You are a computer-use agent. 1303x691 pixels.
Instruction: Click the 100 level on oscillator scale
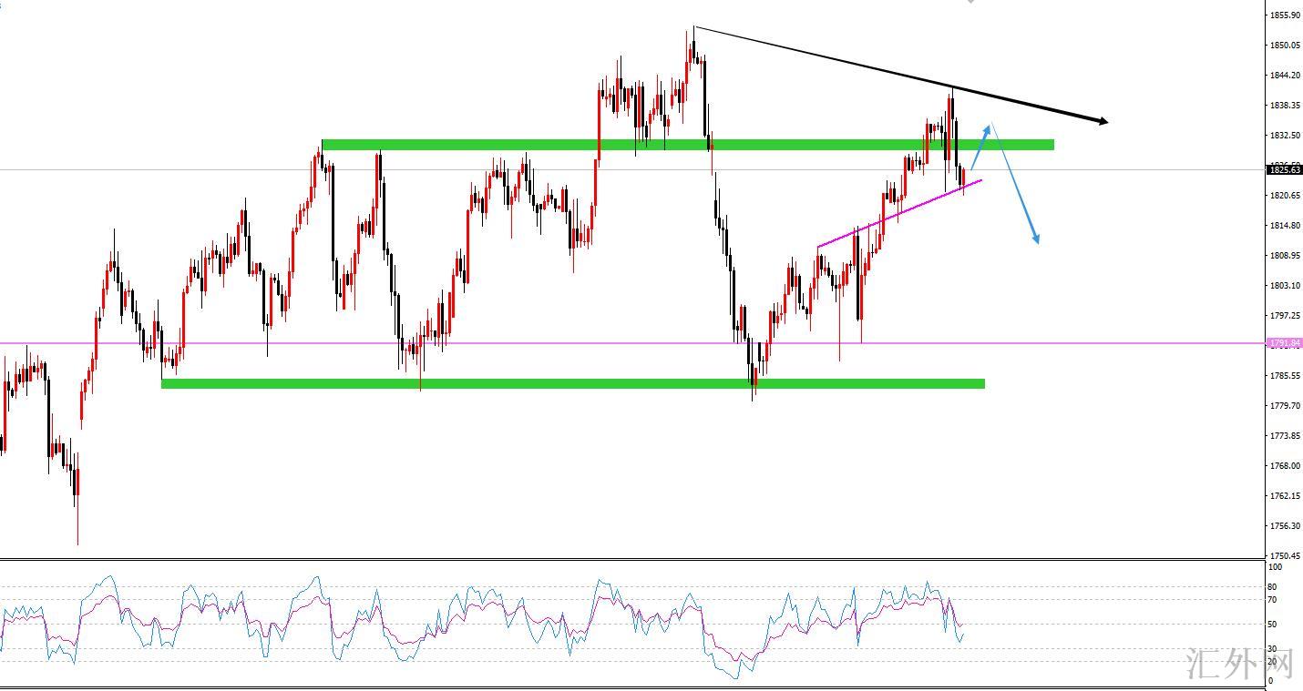[1276, 567]
